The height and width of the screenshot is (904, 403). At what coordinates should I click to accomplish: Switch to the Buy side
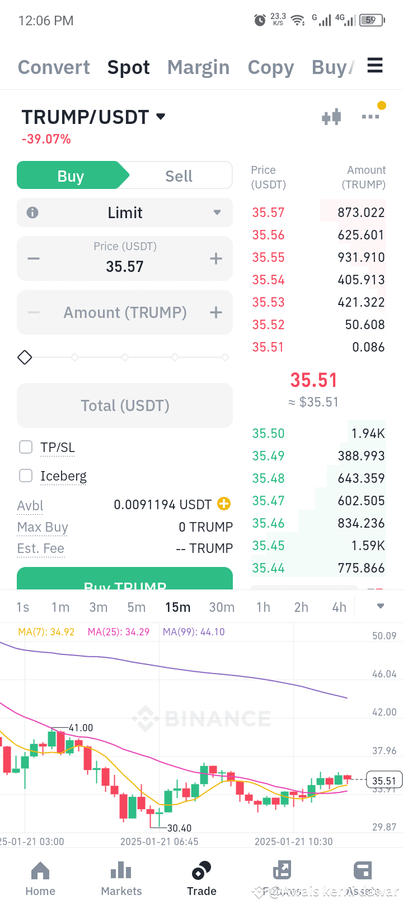pos(71,176)
